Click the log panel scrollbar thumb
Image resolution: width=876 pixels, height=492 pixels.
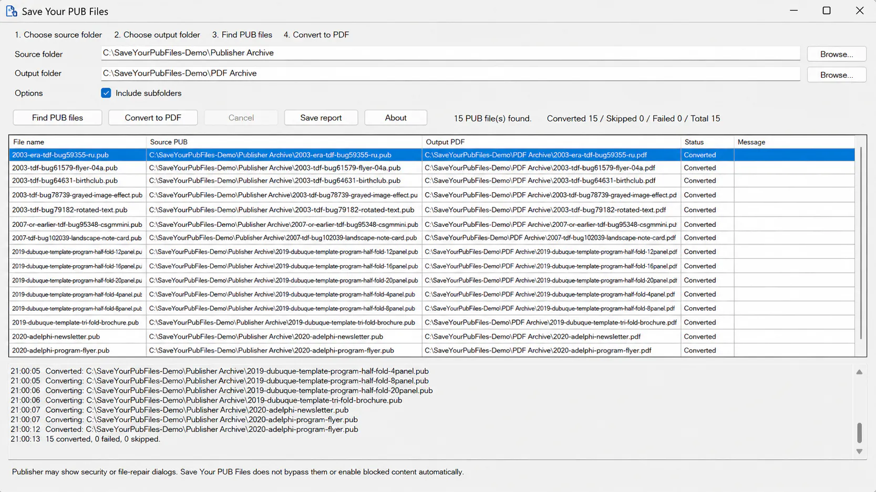click(859, 433)
